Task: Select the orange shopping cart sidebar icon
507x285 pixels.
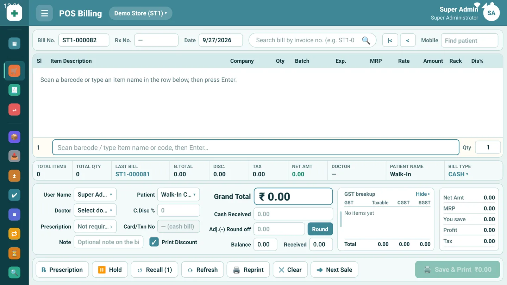Action: [x=14, y=71]
